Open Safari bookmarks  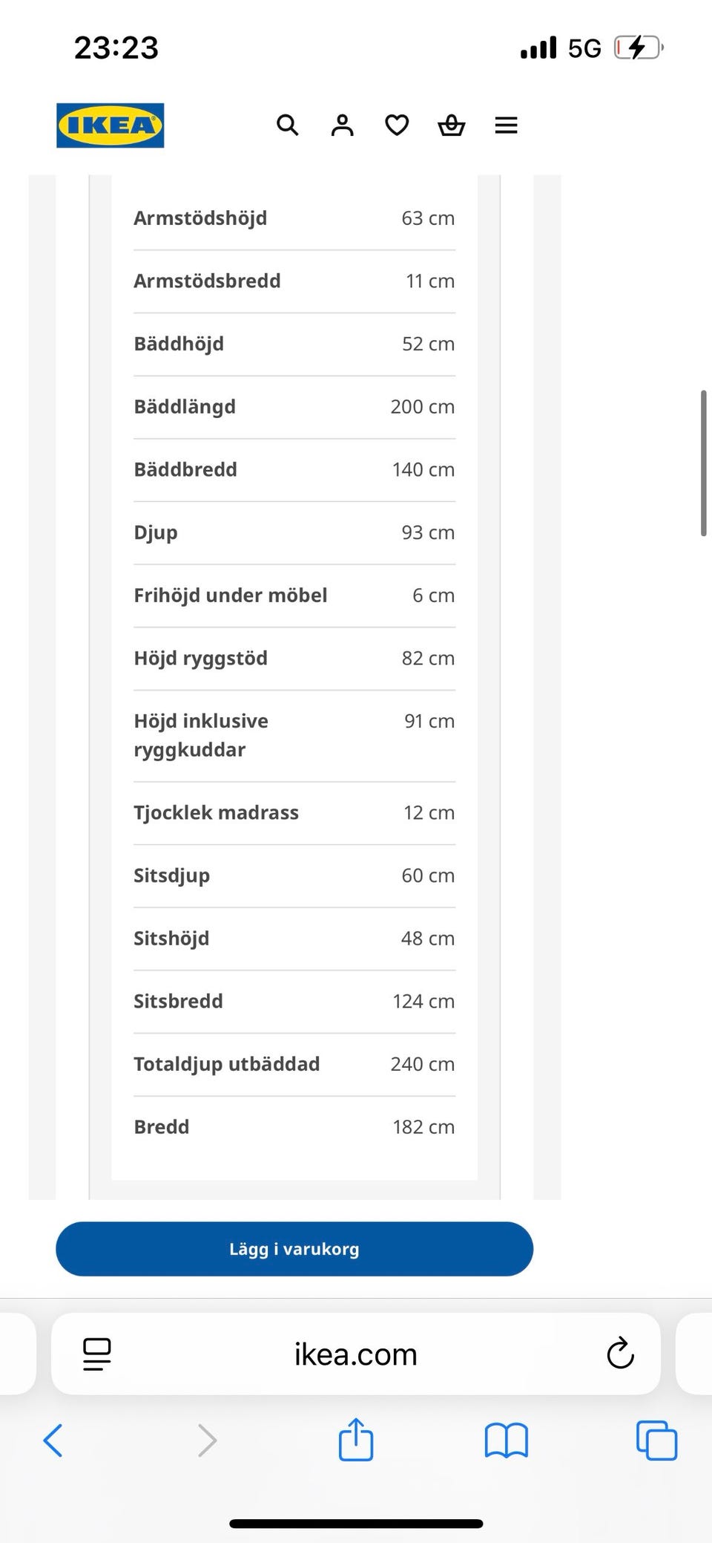[506, 1441]
